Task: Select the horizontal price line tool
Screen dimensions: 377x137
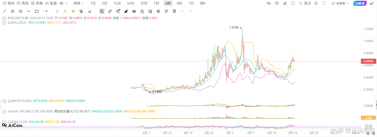Action: [x=29, y=11]
